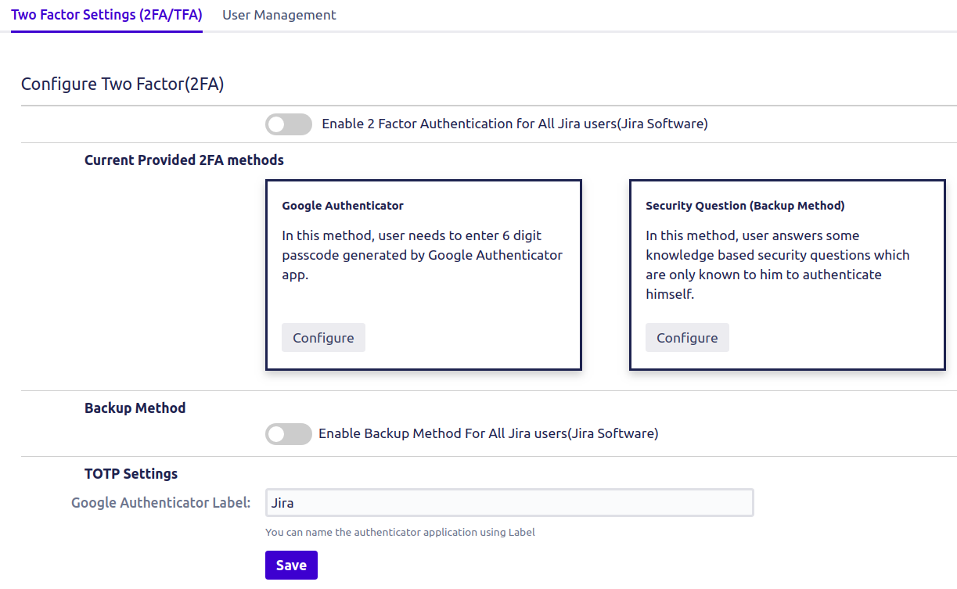Toggle Enable Backup Method for all Jira users
This screenshot has width=957, height=589.
coord(289,434)
